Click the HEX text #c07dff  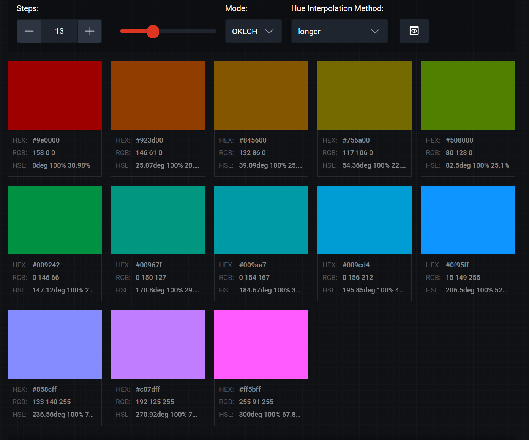pyautogui.click(x=148, y=389)
